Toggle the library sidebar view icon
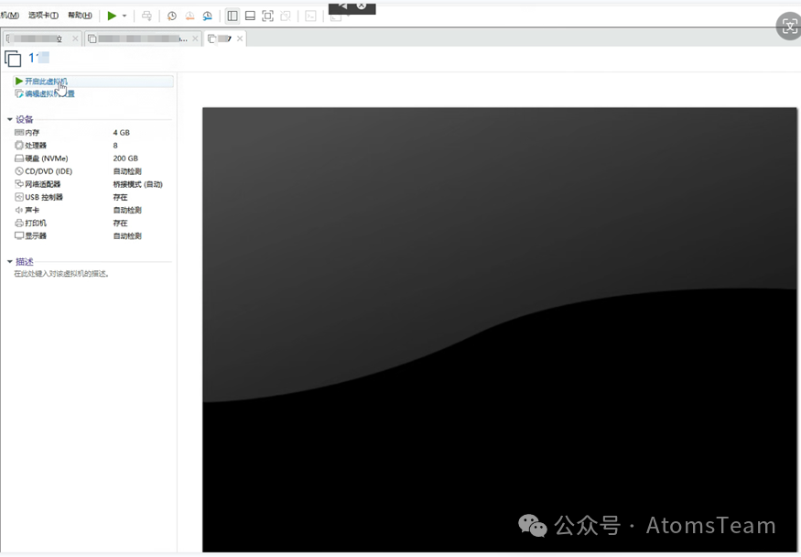 coord(233,16)
